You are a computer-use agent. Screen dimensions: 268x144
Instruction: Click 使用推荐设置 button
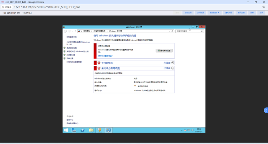(164, 51)
